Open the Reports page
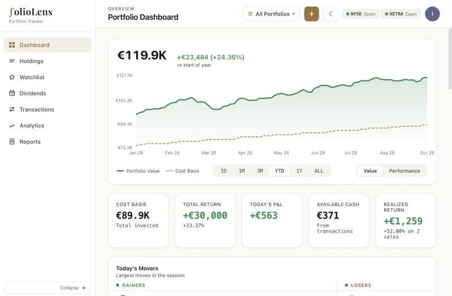This screenshot has height=296, width=452. 47,141
